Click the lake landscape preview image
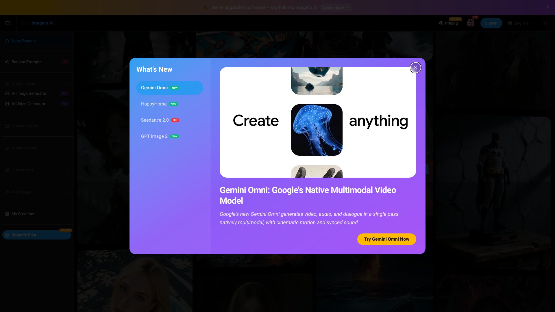This screenshot has height=312, width=555. point(317,81)
